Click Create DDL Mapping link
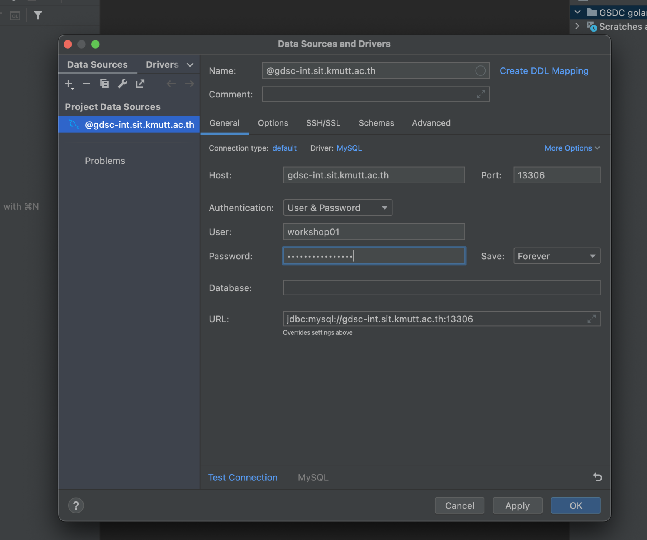 click(x=544, y=71)
